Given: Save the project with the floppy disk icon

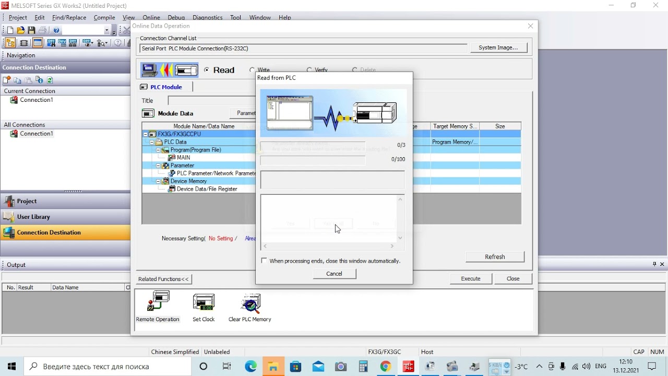Looking at the screenshot, I should [32, 31].
